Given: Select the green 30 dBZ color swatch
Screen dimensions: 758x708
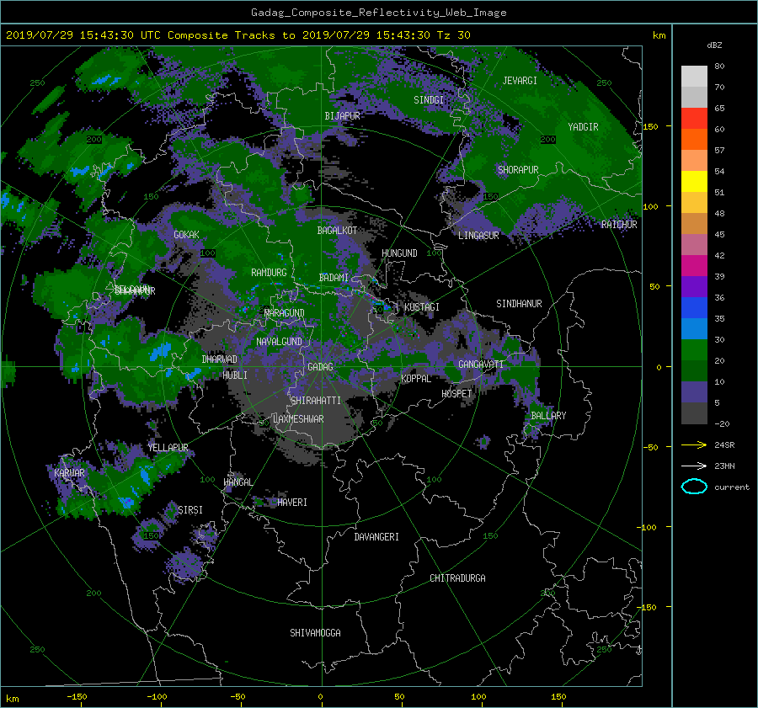Looking at the screenshot, I should (694, 349).
